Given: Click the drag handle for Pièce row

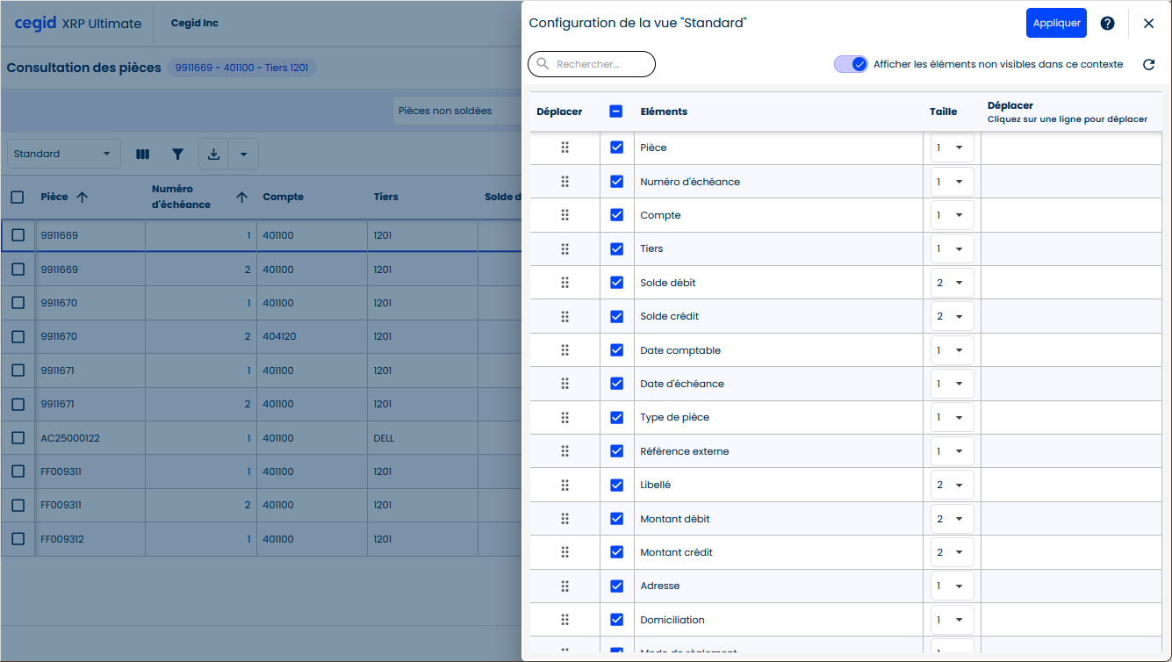Looking at the screenshot, I should coord(564,148).
